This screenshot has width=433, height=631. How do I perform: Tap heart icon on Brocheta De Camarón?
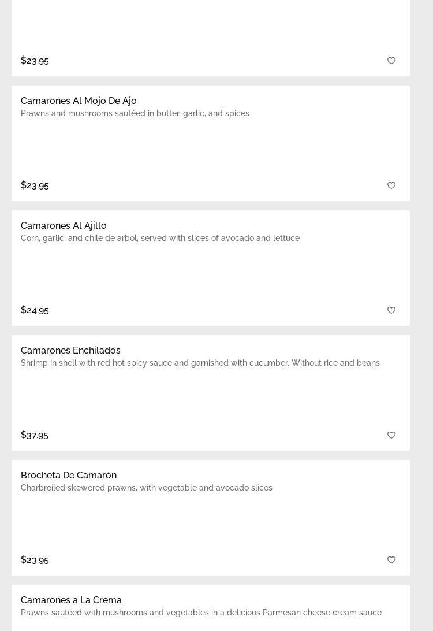coord(391,560)
